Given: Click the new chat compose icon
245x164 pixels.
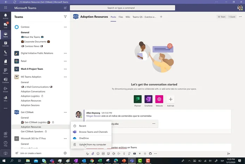Looking at the screenshot, I should coord(65,8).
